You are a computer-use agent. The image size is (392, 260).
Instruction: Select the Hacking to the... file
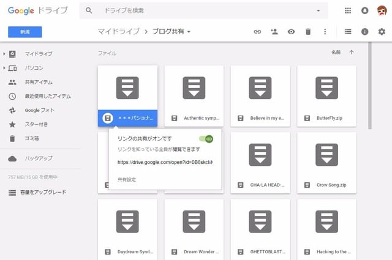click(x=326, y=229)
